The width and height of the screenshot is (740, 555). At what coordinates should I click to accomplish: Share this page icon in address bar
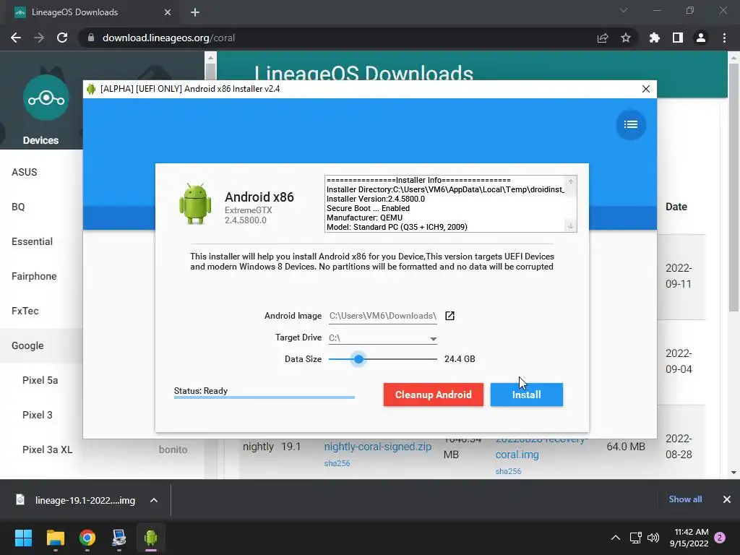point(602,38)
